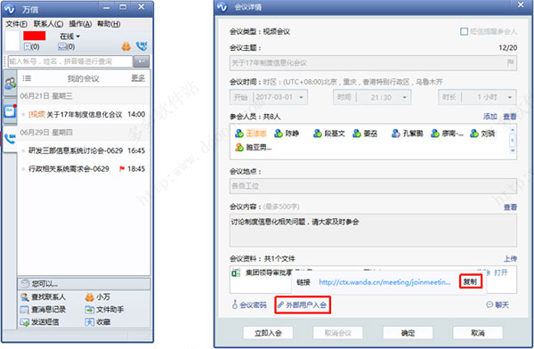Select meeting 研发三部信息系统讨论会-0629
534x349 pixels.
(85, 150)
